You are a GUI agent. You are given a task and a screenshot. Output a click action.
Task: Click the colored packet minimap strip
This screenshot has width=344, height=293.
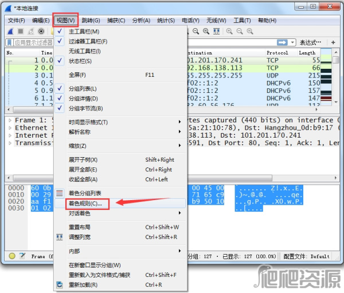click(326, 77)
